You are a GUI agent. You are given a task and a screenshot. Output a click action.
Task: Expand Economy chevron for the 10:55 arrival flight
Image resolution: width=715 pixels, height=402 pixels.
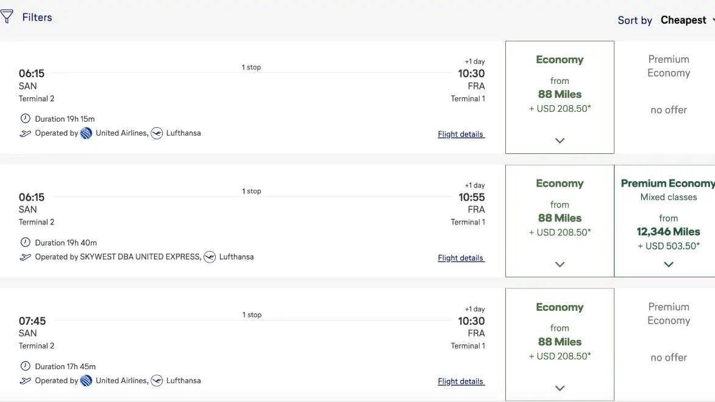(560, 265)
